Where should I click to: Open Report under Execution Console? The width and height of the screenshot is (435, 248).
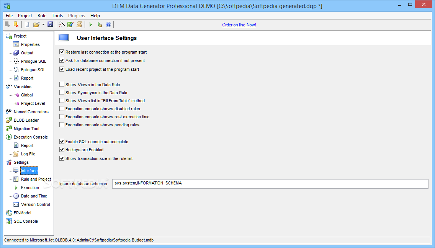(x=27, y=145)
